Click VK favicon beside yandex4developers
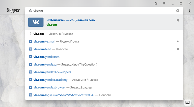 30,72
